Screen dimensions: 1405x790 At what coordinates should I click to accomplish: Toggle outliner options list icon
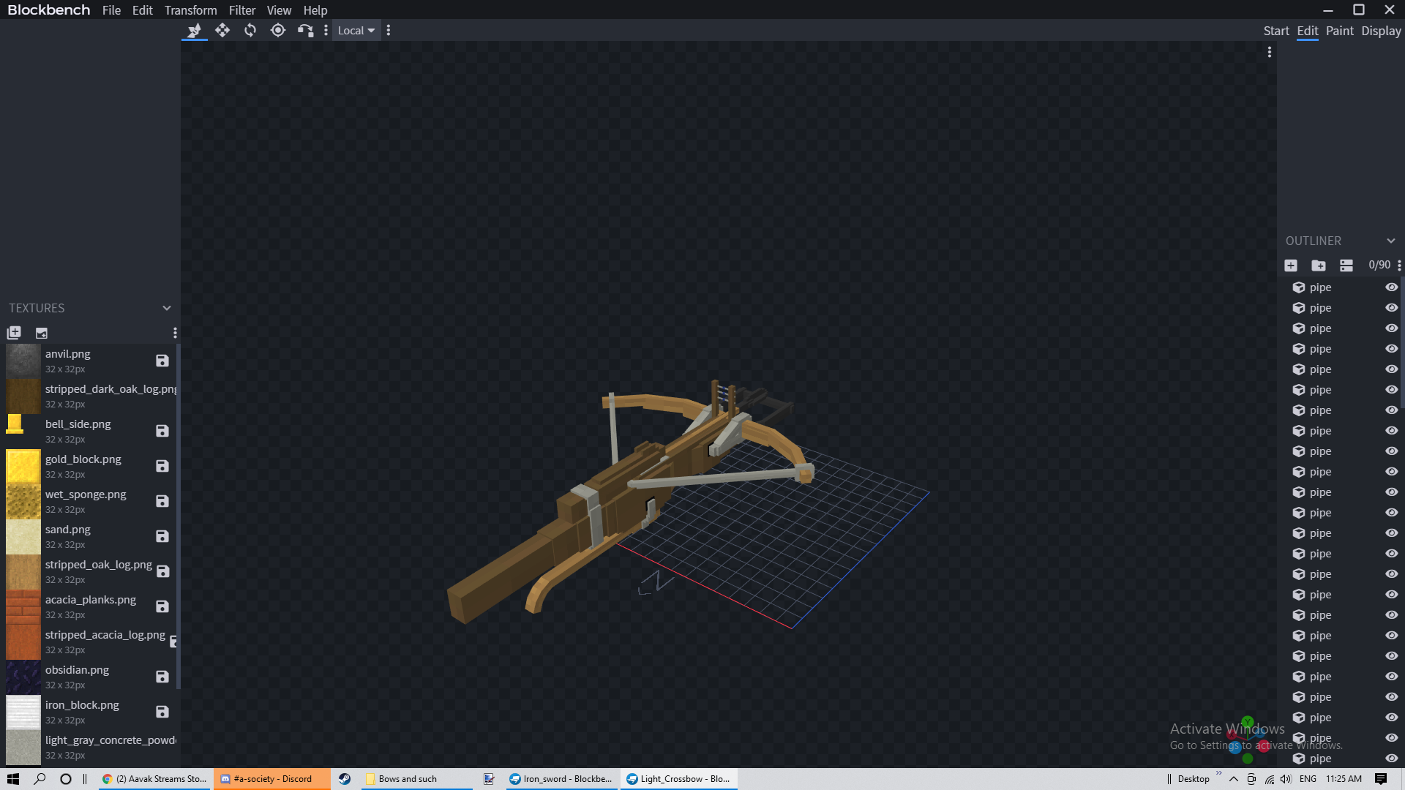(1346, 266)
